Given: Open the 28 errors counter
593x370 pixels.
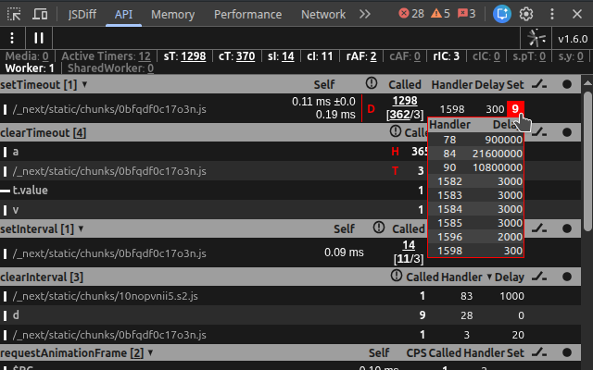Looking at the screenshot, I should 411,14.
